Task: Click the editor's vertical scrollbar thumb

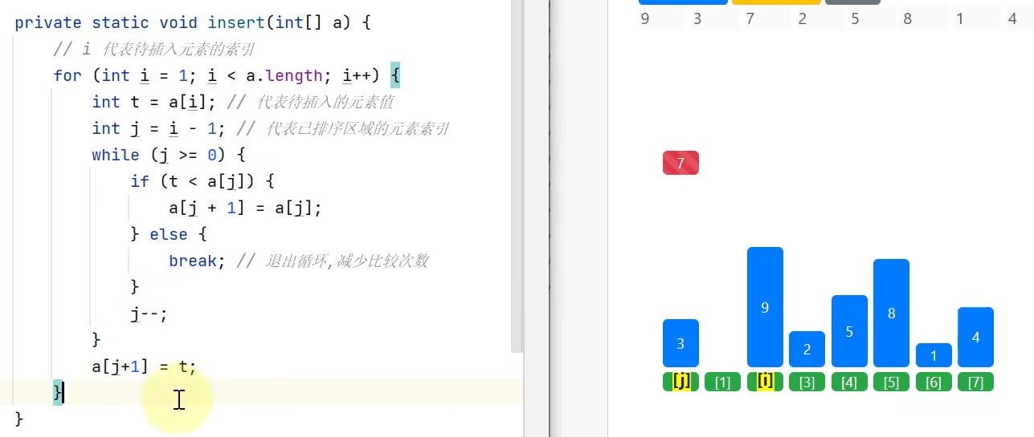Action: (x=517, y=176)
